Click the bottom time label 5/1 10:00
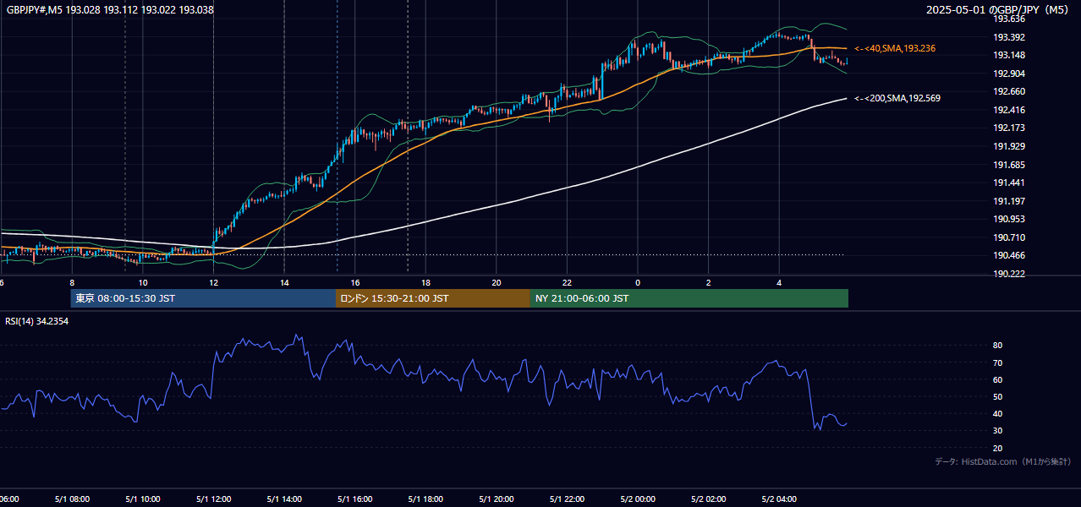Screen dimensions: 1081x507 point(142,499)
